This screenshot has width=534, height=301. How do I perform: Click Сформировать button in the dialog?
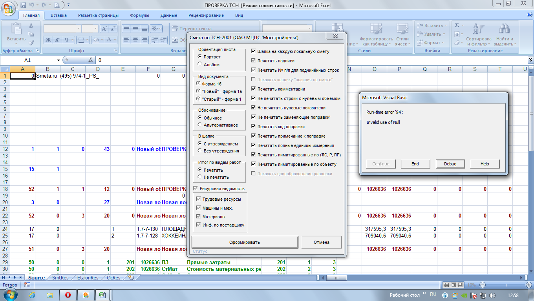pos(245,242)
